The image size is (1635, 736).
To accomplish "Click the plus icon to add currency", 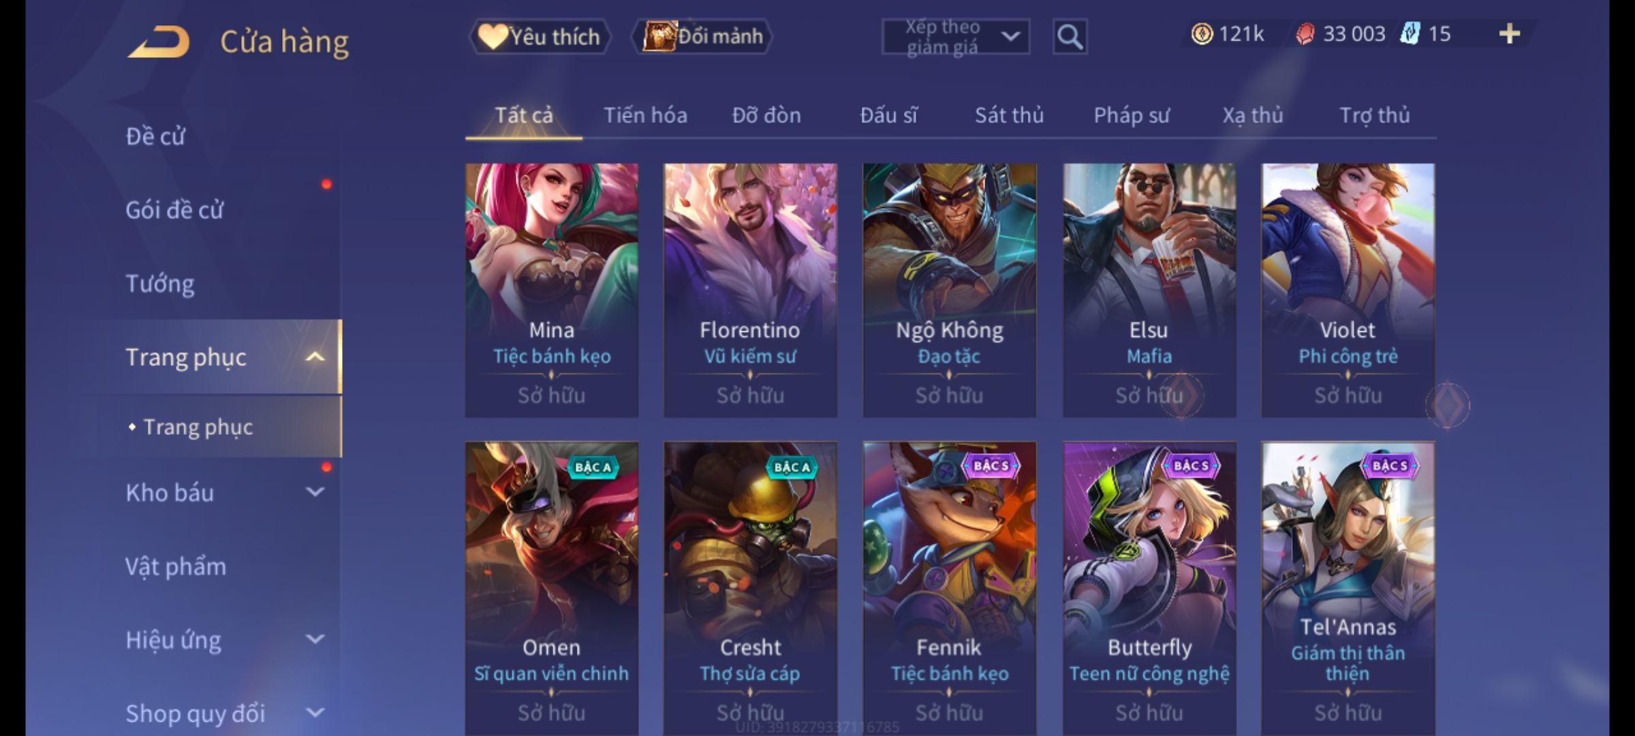I will tap(1510, 34).
